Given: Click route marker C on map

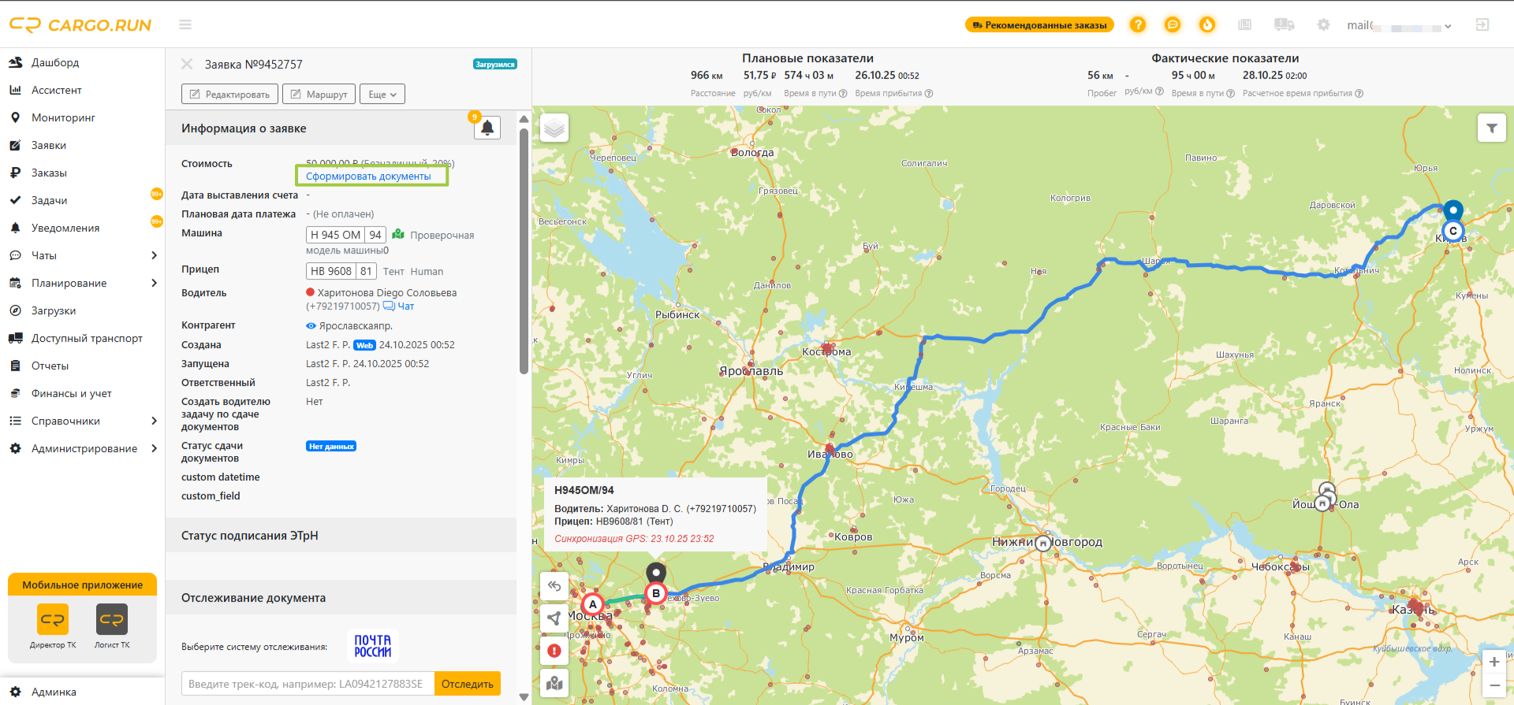Looking at the screenshot, I should 1452,231.
